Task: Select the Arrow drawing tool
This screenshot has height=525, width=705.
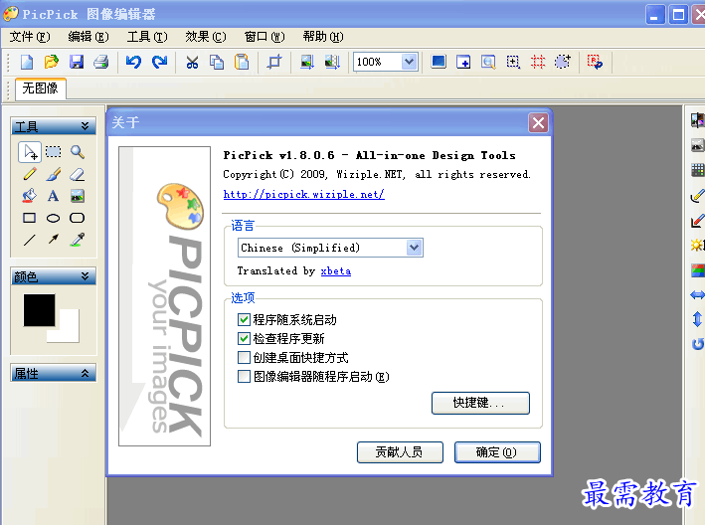Action: [x=53, y=239]
